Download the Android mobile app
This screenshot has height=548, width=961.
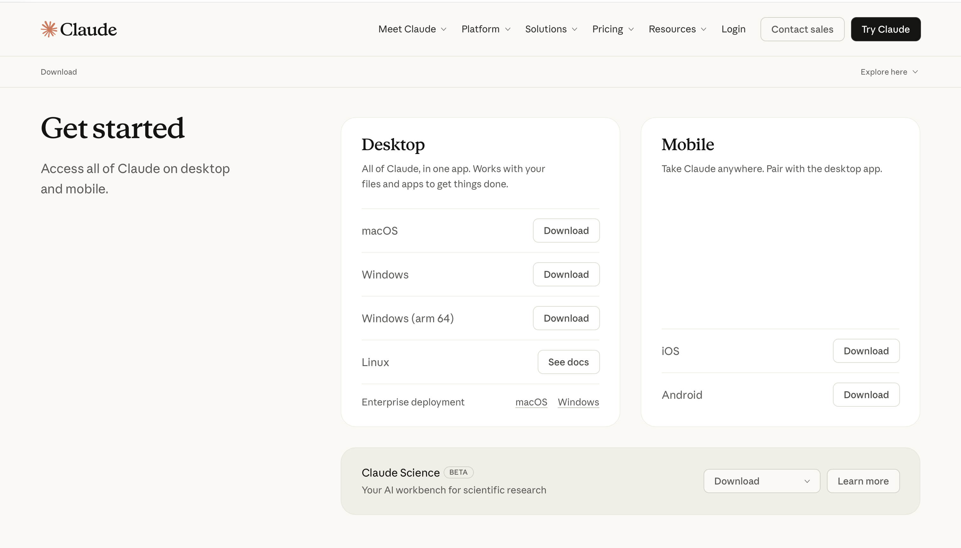click(x=866, y=395)
